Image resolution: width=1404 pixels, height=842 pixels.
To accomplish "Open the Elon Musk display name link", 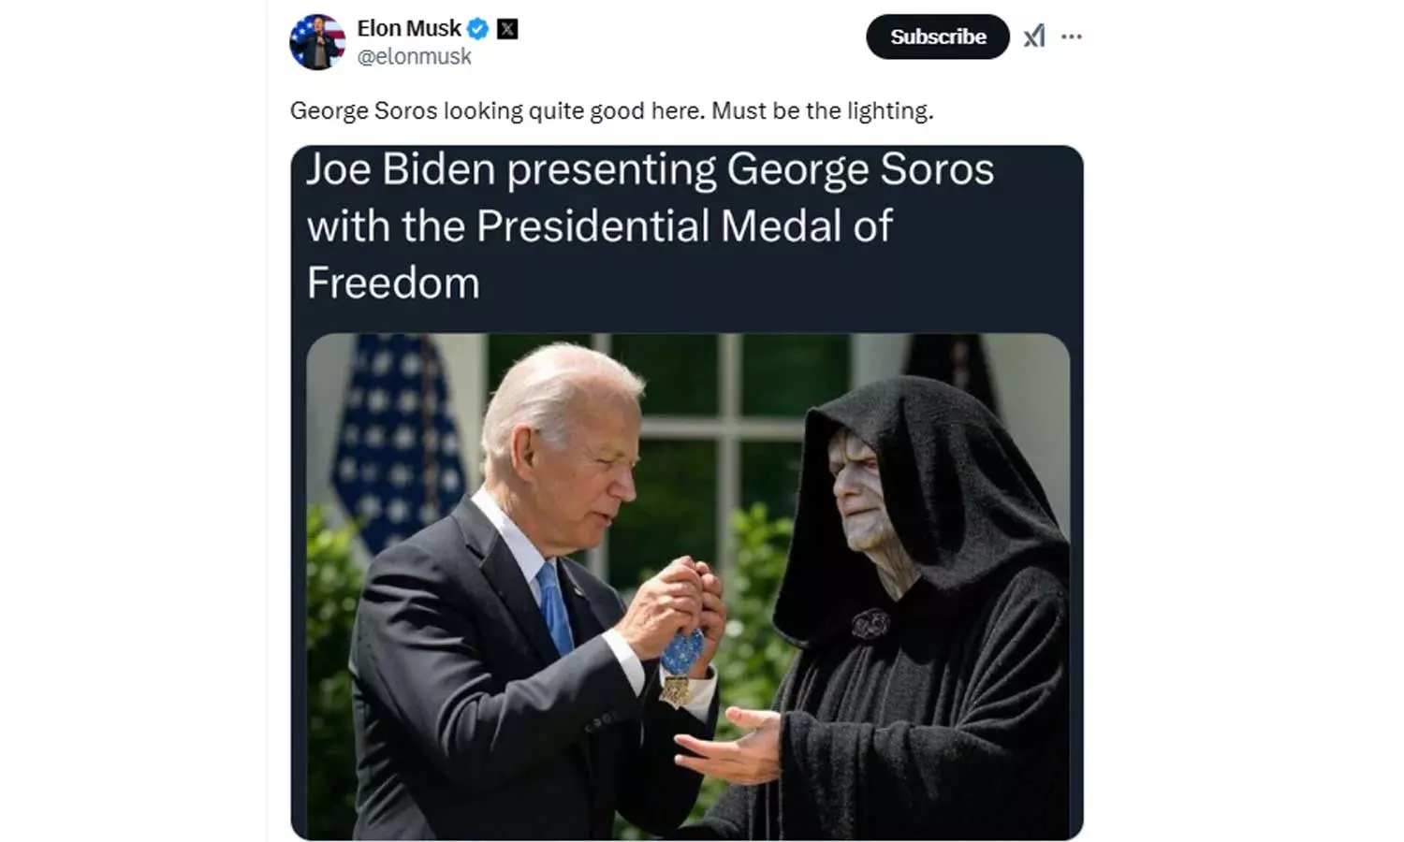I will pyautogui.click(x=409, y=28).
